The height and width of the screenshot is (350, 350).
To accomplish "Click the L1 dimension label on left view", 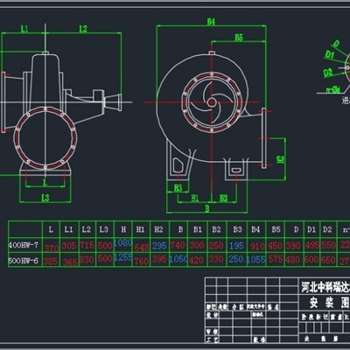I will coord(24,29).
